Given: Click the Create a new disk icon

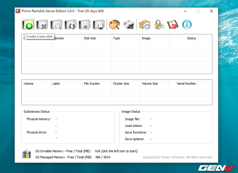Looking at the screenshot, I should [28, 25].
